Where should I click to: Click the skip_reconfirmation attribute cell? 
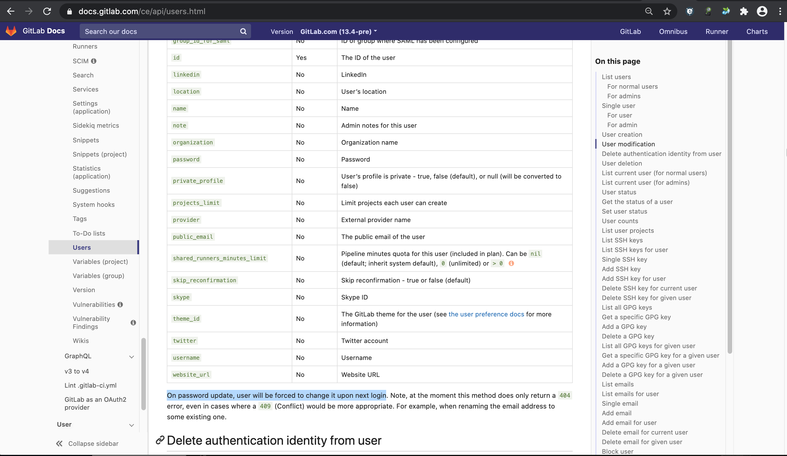[x=205, y=280]
